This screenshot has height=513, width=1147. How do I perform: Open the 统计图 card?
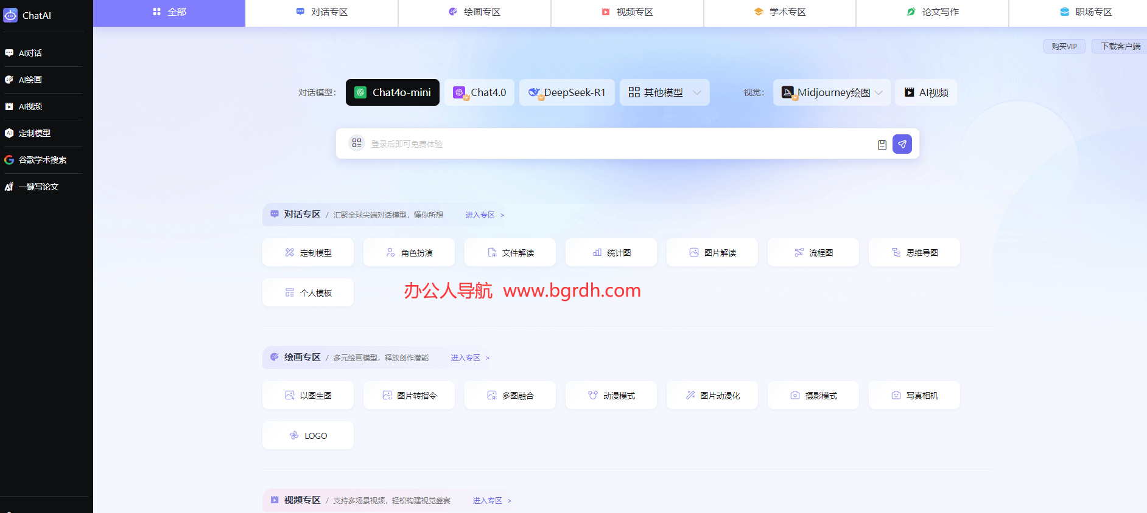(611, 252)
